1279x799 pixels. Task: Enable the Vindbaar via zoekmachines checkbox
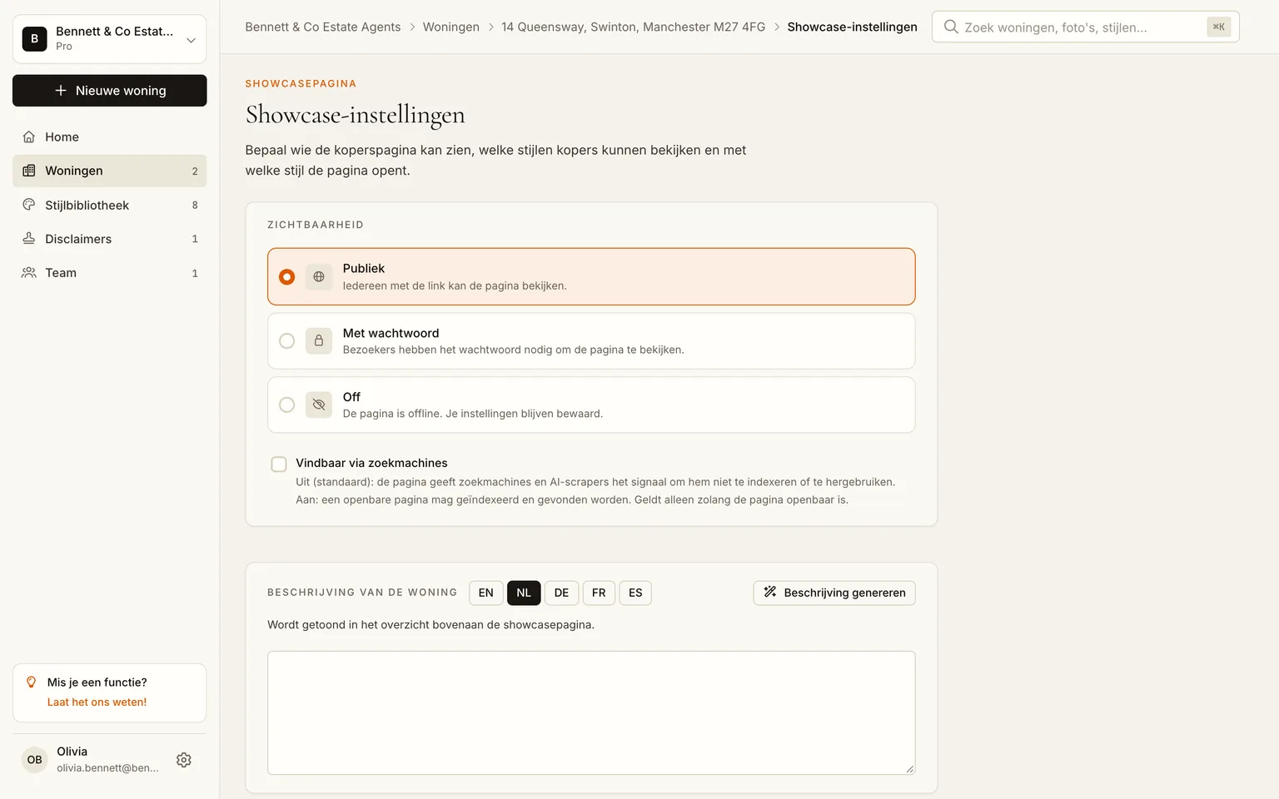pos(279,464)
